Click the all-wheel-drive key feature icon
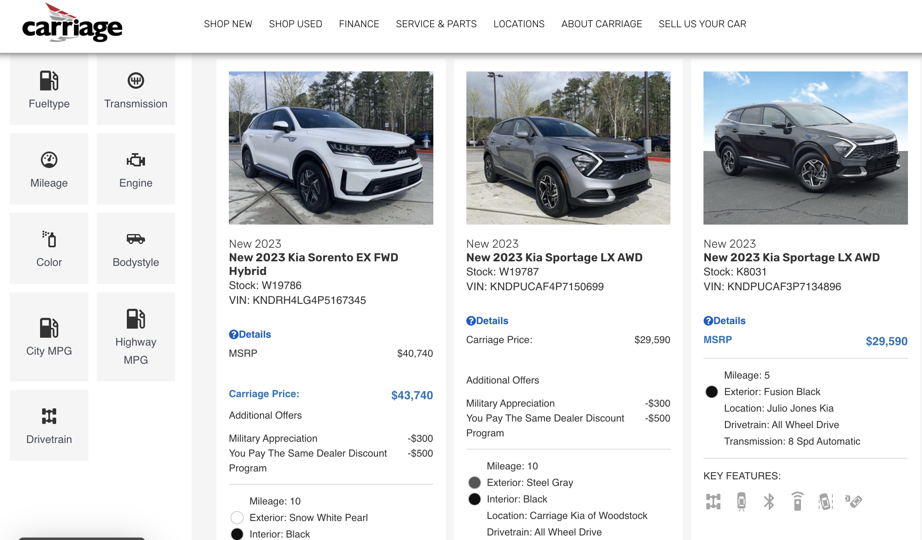922x540 pixels. click(713, 502)
